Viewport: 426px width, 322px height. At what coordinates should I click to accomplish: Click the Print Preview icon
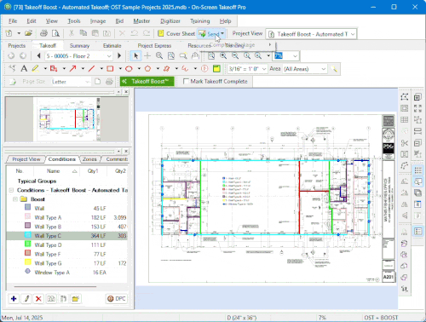[x=55, y=33]
